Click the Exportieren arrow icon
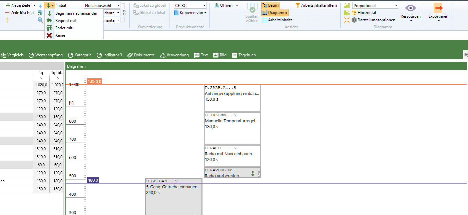The image size is (468, 215). [438, 9]
